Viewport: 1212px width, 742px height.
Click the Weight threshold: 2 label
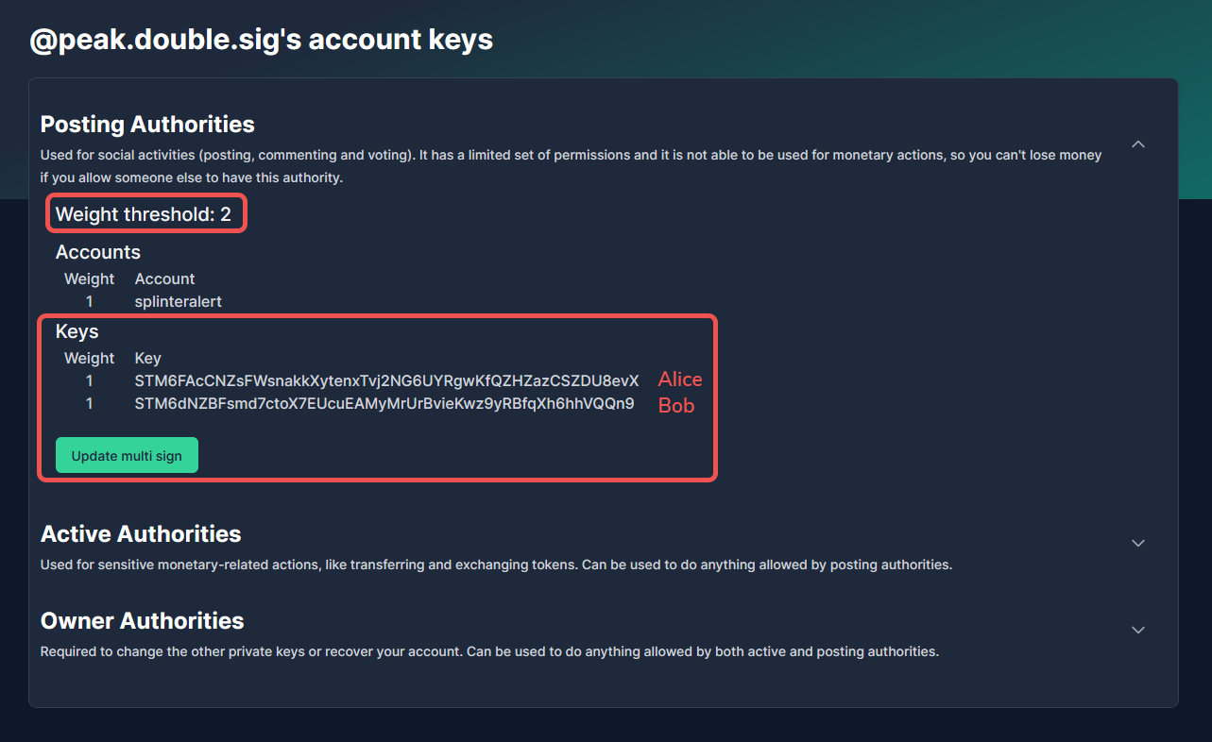coord(144,214)
